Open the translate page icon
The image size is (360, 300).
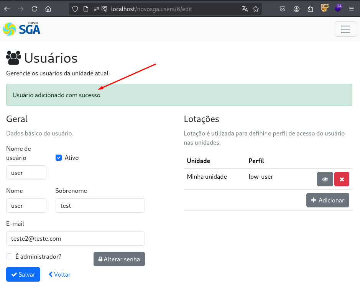click(x=245, y=9)
